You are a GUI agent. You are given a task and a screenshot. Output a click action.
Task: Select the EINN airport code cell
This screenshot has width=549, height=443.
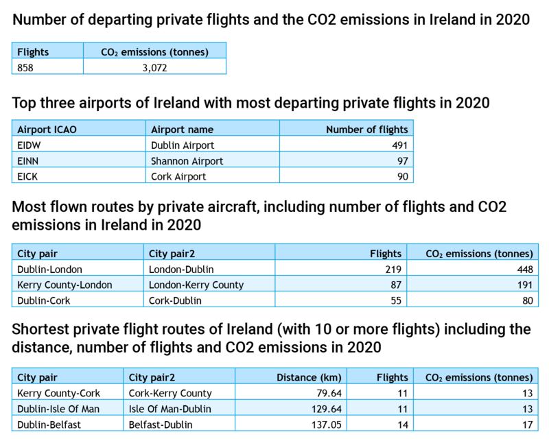click(28, 160)
